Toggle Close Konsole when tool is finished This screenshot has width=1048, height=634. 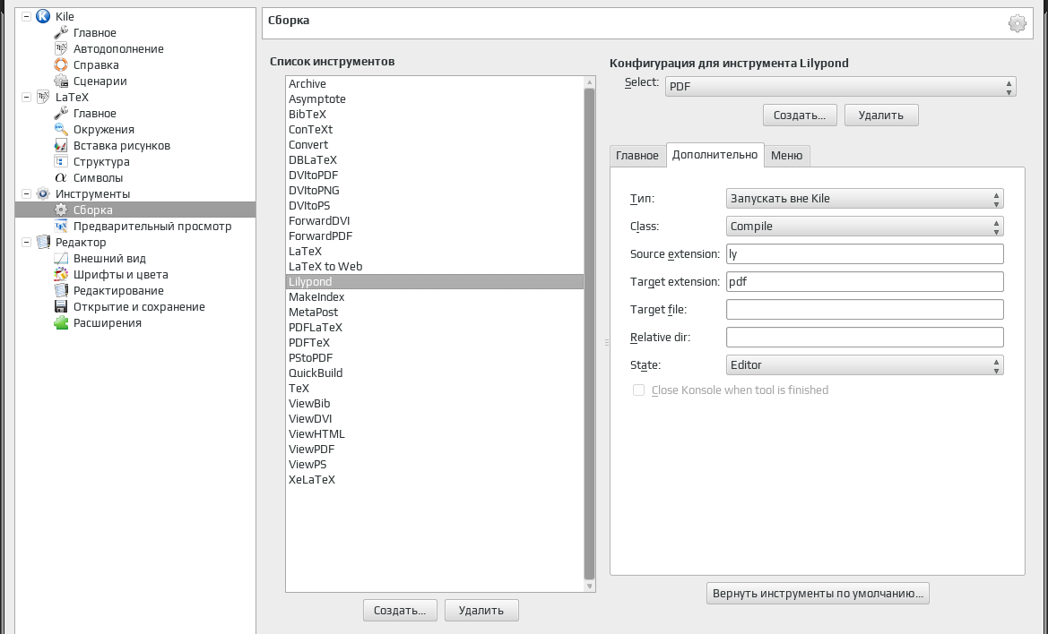click(639, 390)
